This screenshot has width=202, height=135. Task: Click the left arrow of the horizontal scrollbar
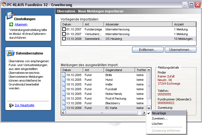tap(63, 113)
